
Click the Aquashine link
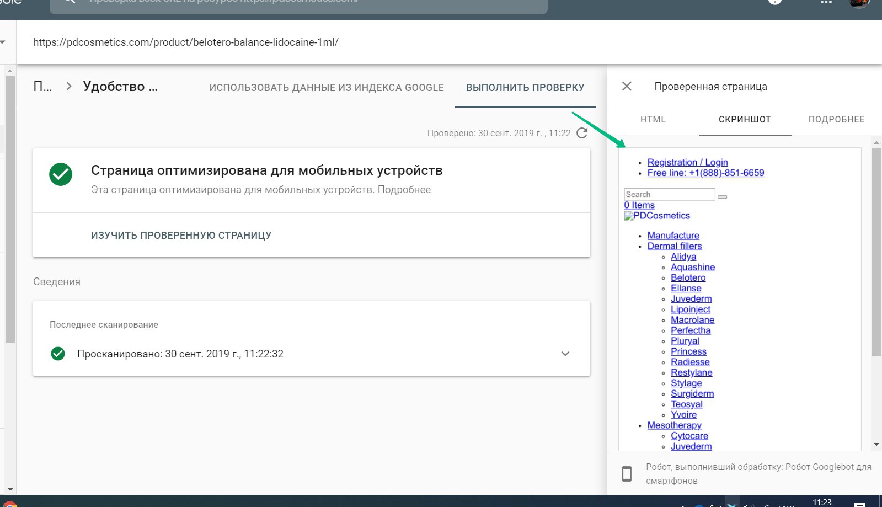tap(693, 267)
